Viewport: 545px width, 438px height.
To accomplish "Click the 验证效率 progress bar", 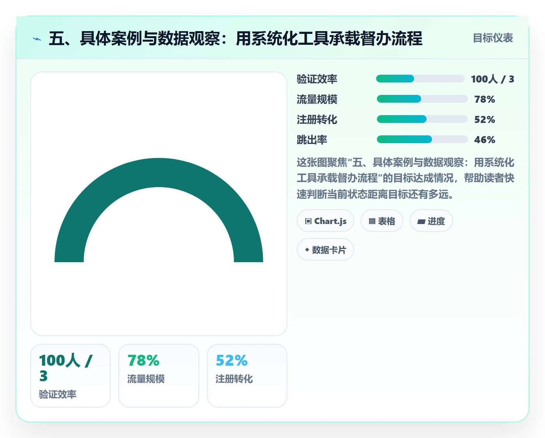I will (x=420, y=79).
